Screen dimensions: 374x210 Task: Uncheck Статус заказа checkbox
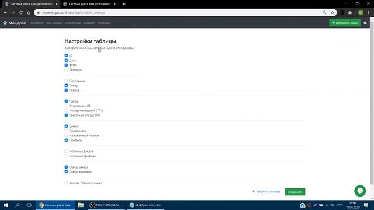(x=66, y=167)
